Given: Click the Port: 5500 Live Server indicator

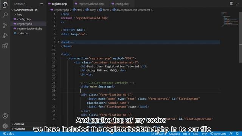Looking at the screenshot, I should coord(218,134).
